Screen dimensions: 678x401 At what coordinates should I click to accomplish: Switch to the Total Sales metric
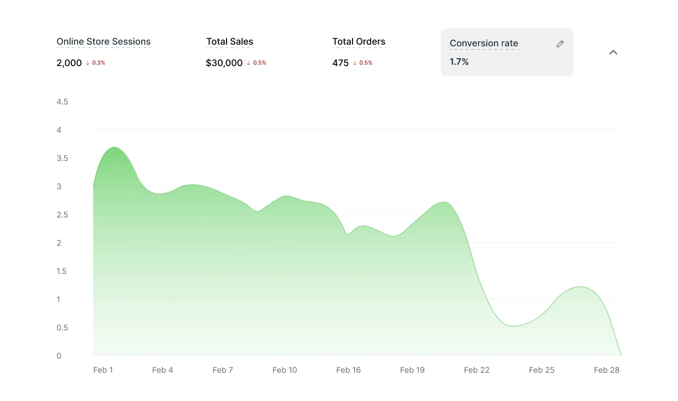tap(229, 42)
